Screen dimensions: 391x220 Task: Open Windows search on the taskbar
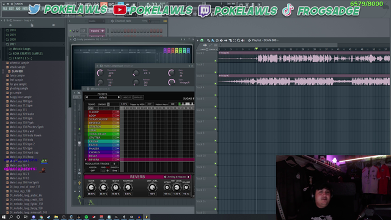point(11,217)
